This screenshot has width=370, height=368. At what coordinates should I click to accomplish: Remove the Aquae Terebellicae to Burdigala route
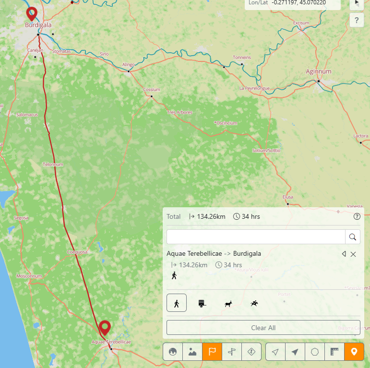(x=354, y=254)
